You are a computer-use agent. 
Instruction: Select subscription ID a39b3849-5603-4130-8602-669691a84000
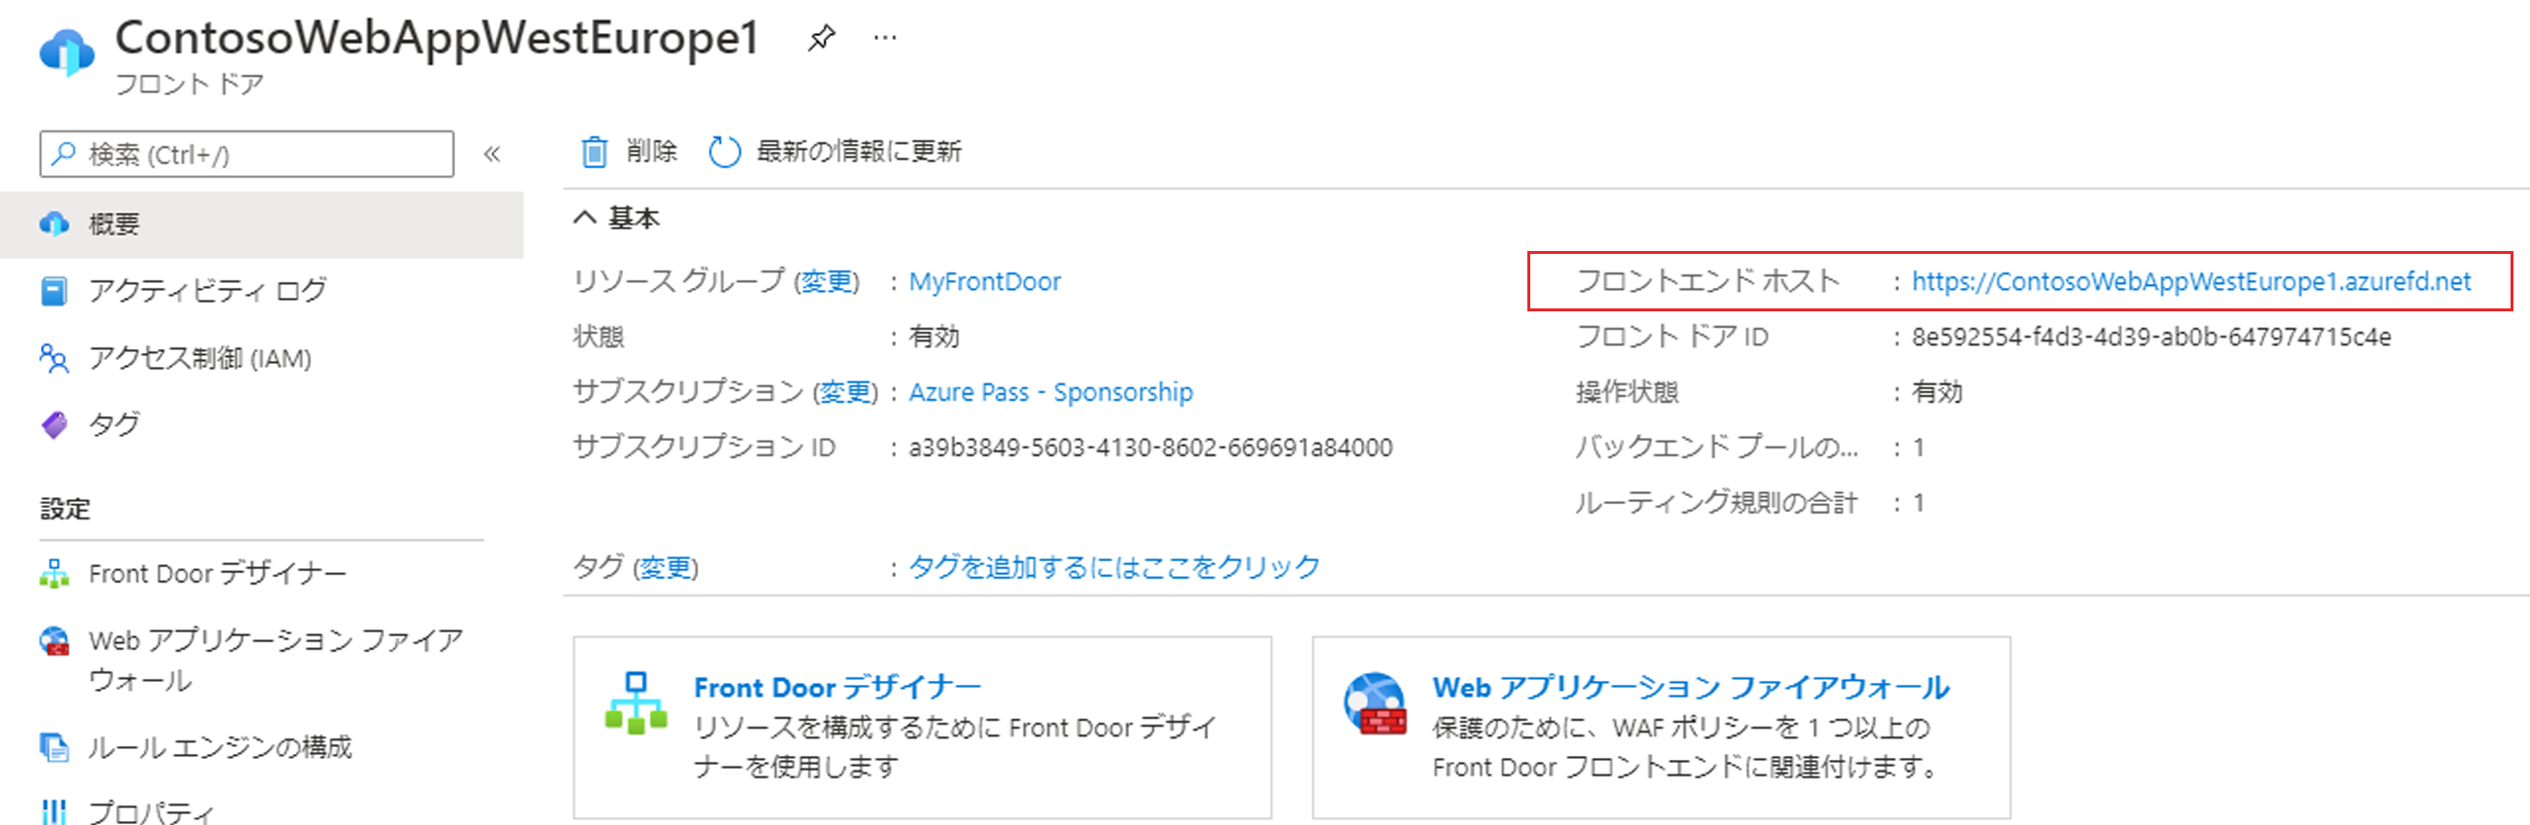[x=1150, y=448]
